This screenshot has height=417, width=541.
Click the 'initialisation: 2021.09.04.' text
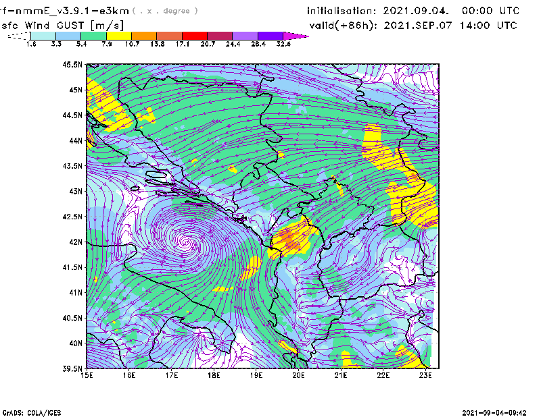coord(378,11)
